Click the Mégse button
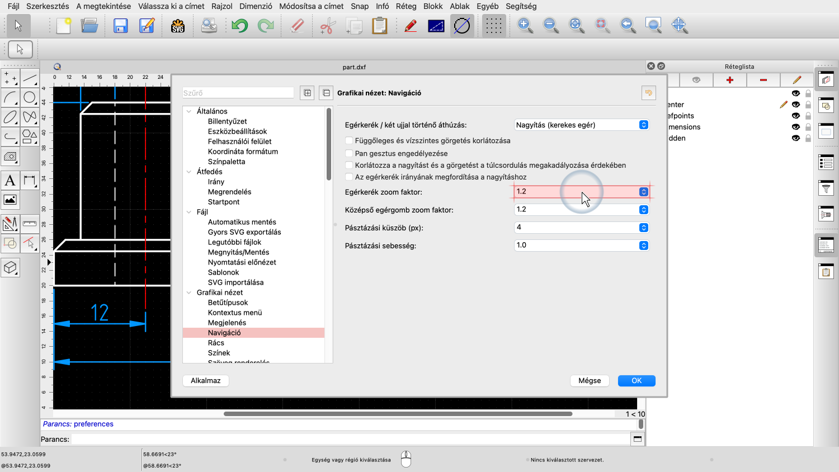This screenshot has width=839, height=472. pyautogui.click(x=590, y=381)
